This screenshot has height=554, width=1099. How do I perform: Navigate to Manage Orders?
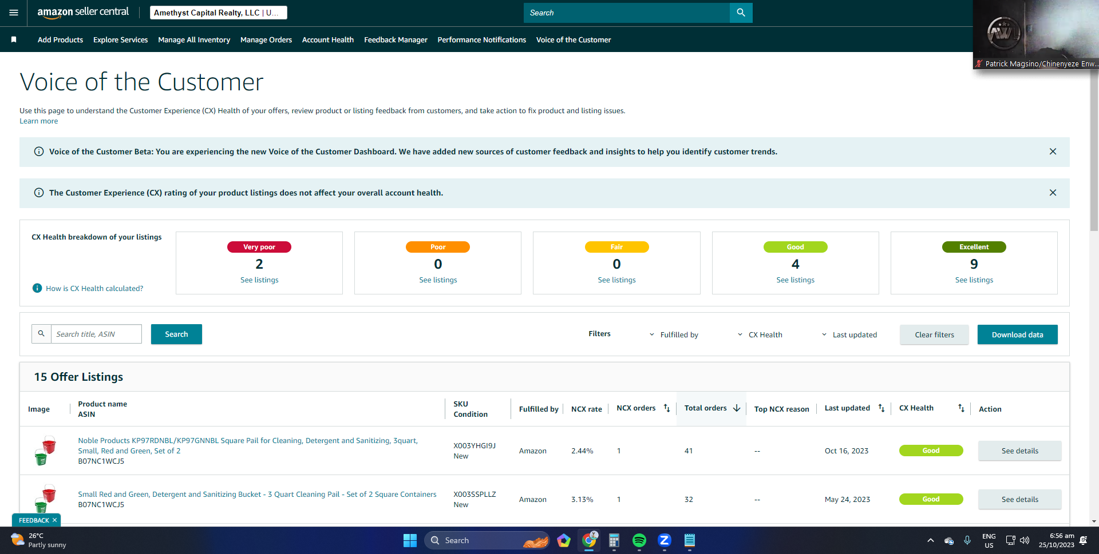click(266, 39)
